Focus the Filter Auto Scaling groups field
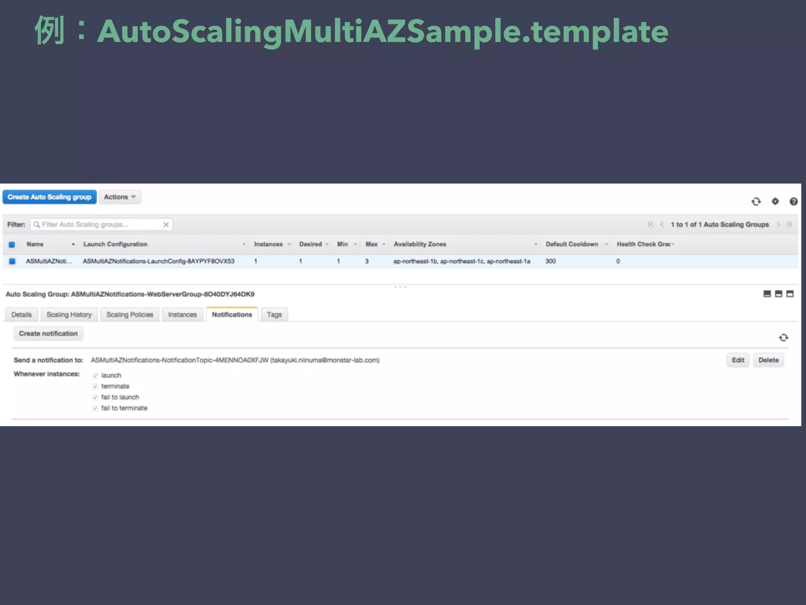 tap(102, 225)
